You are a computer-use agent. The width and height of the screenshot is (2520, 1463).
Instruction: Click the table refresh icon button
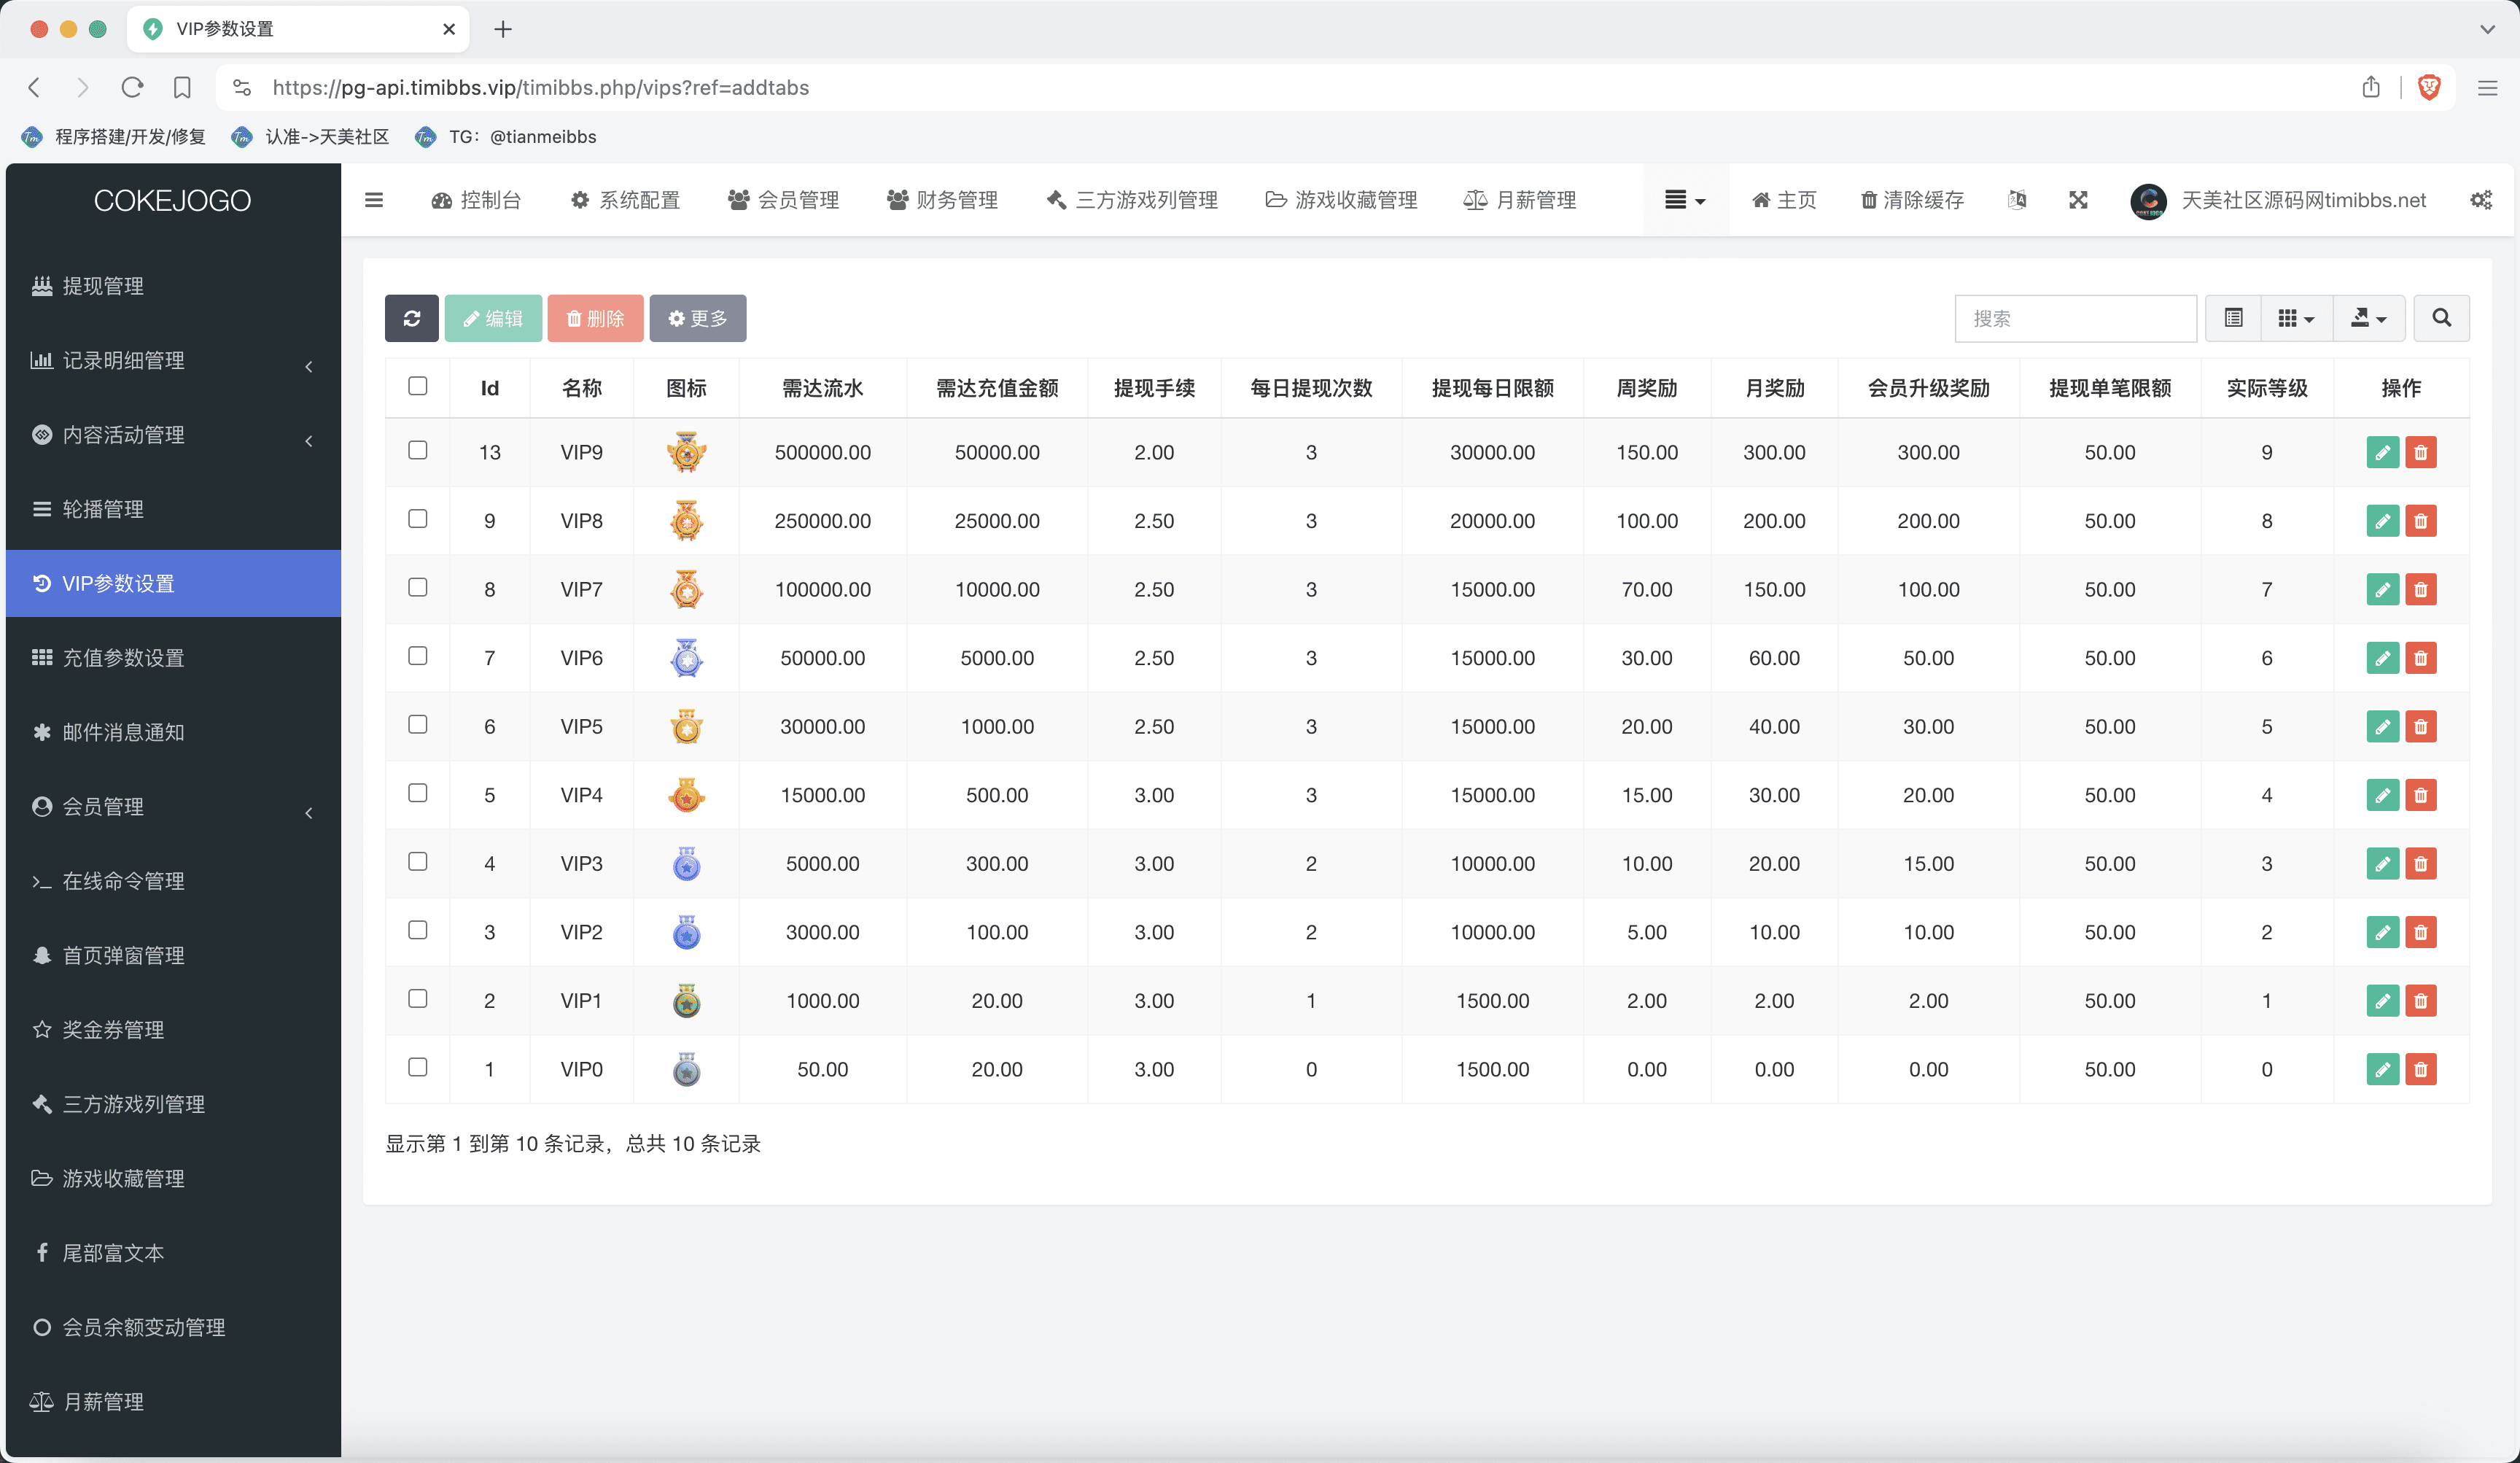[411, 318]
